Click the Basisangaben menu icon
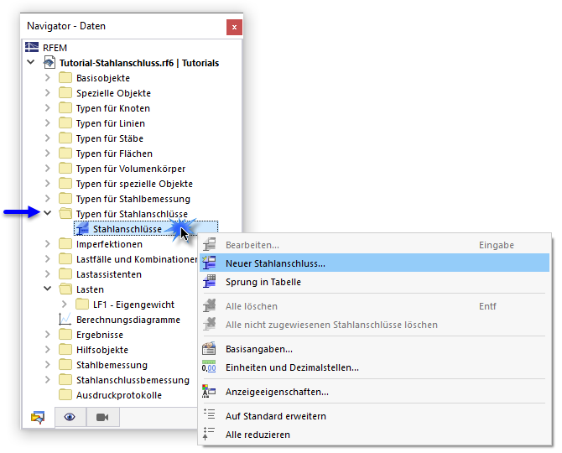The height and width of the screenshot is (453, 562). tap(209, 348)
